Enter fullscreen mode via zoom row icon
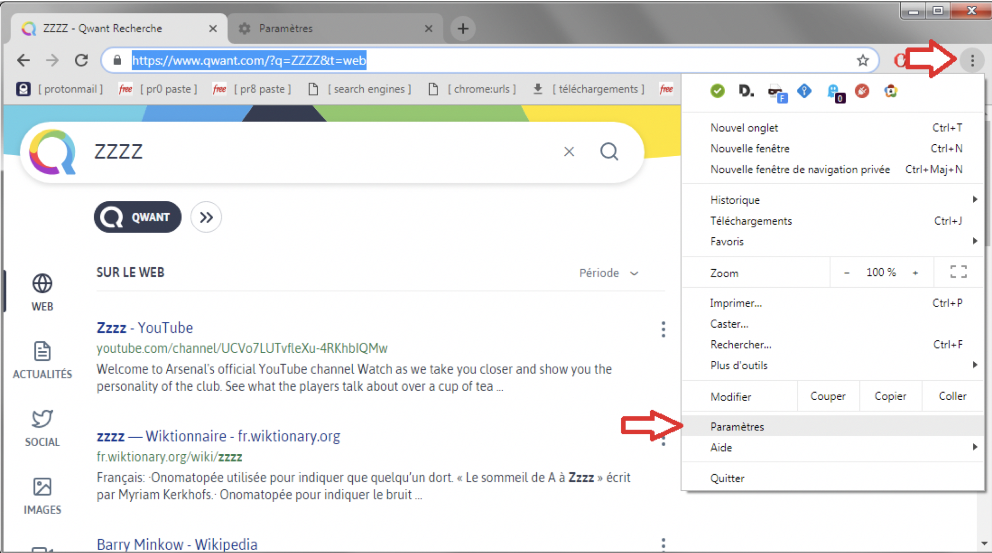 click(x=958, y=272)
